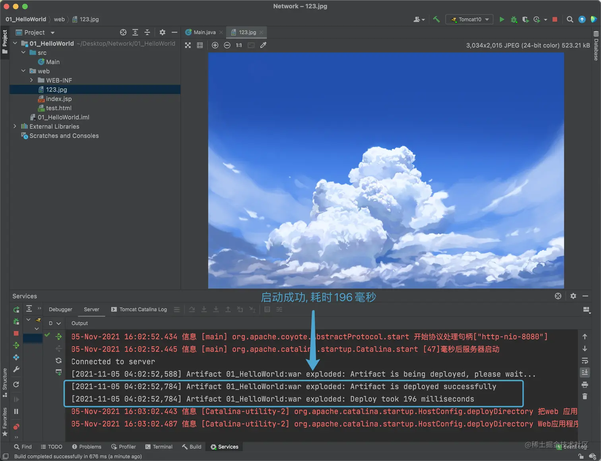Expand External Libraries node
The height and width of the screenshot is (461, 601).
tap(15, 126)
